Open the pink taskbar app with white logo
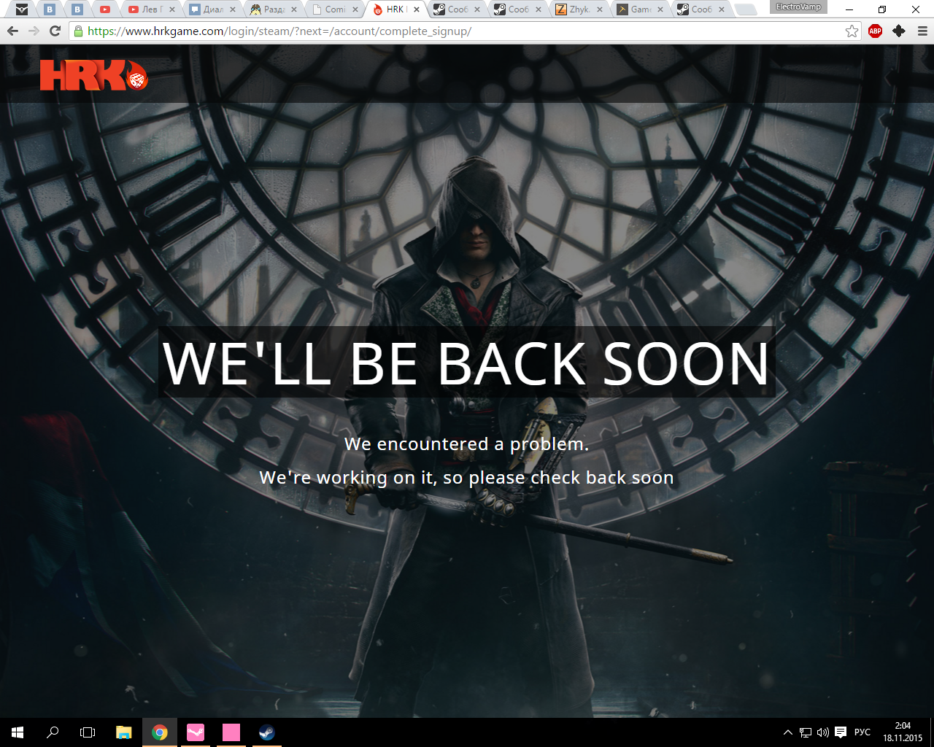Screen dimensions: 934x747 click(x=196, y=732)
